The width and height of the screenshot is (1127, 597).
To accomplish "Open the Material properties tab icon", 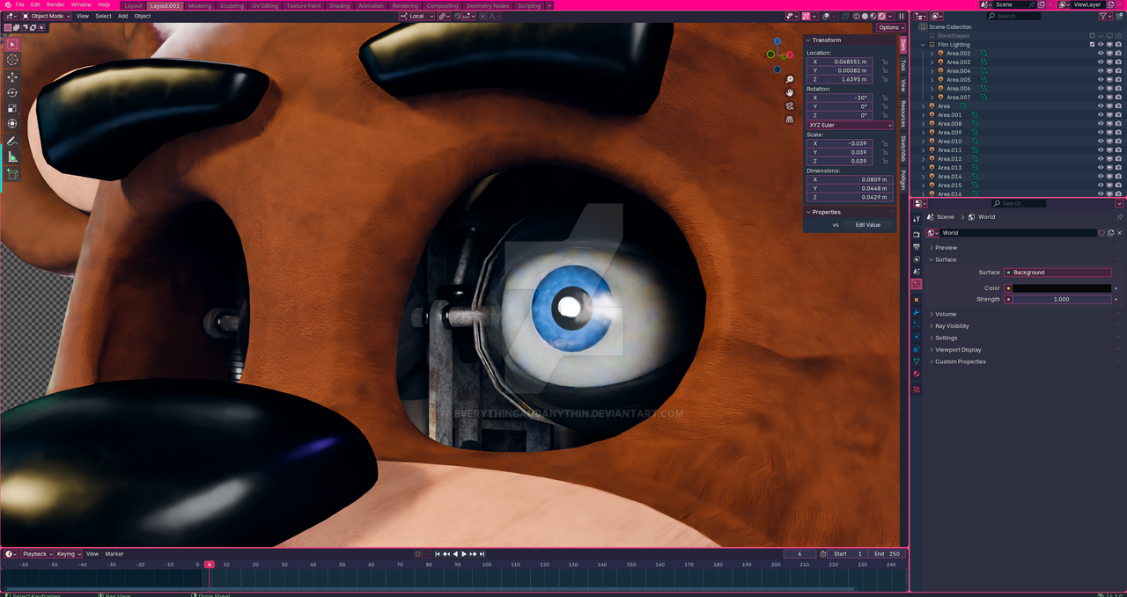I will point(917,374).
